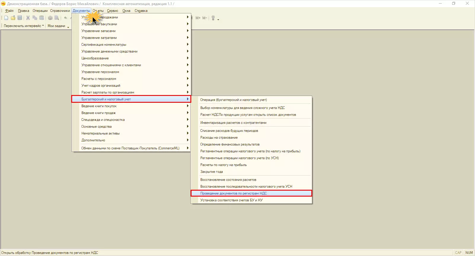
Task: Click the Copy toolbar icon
Action: tap(35, 18)
